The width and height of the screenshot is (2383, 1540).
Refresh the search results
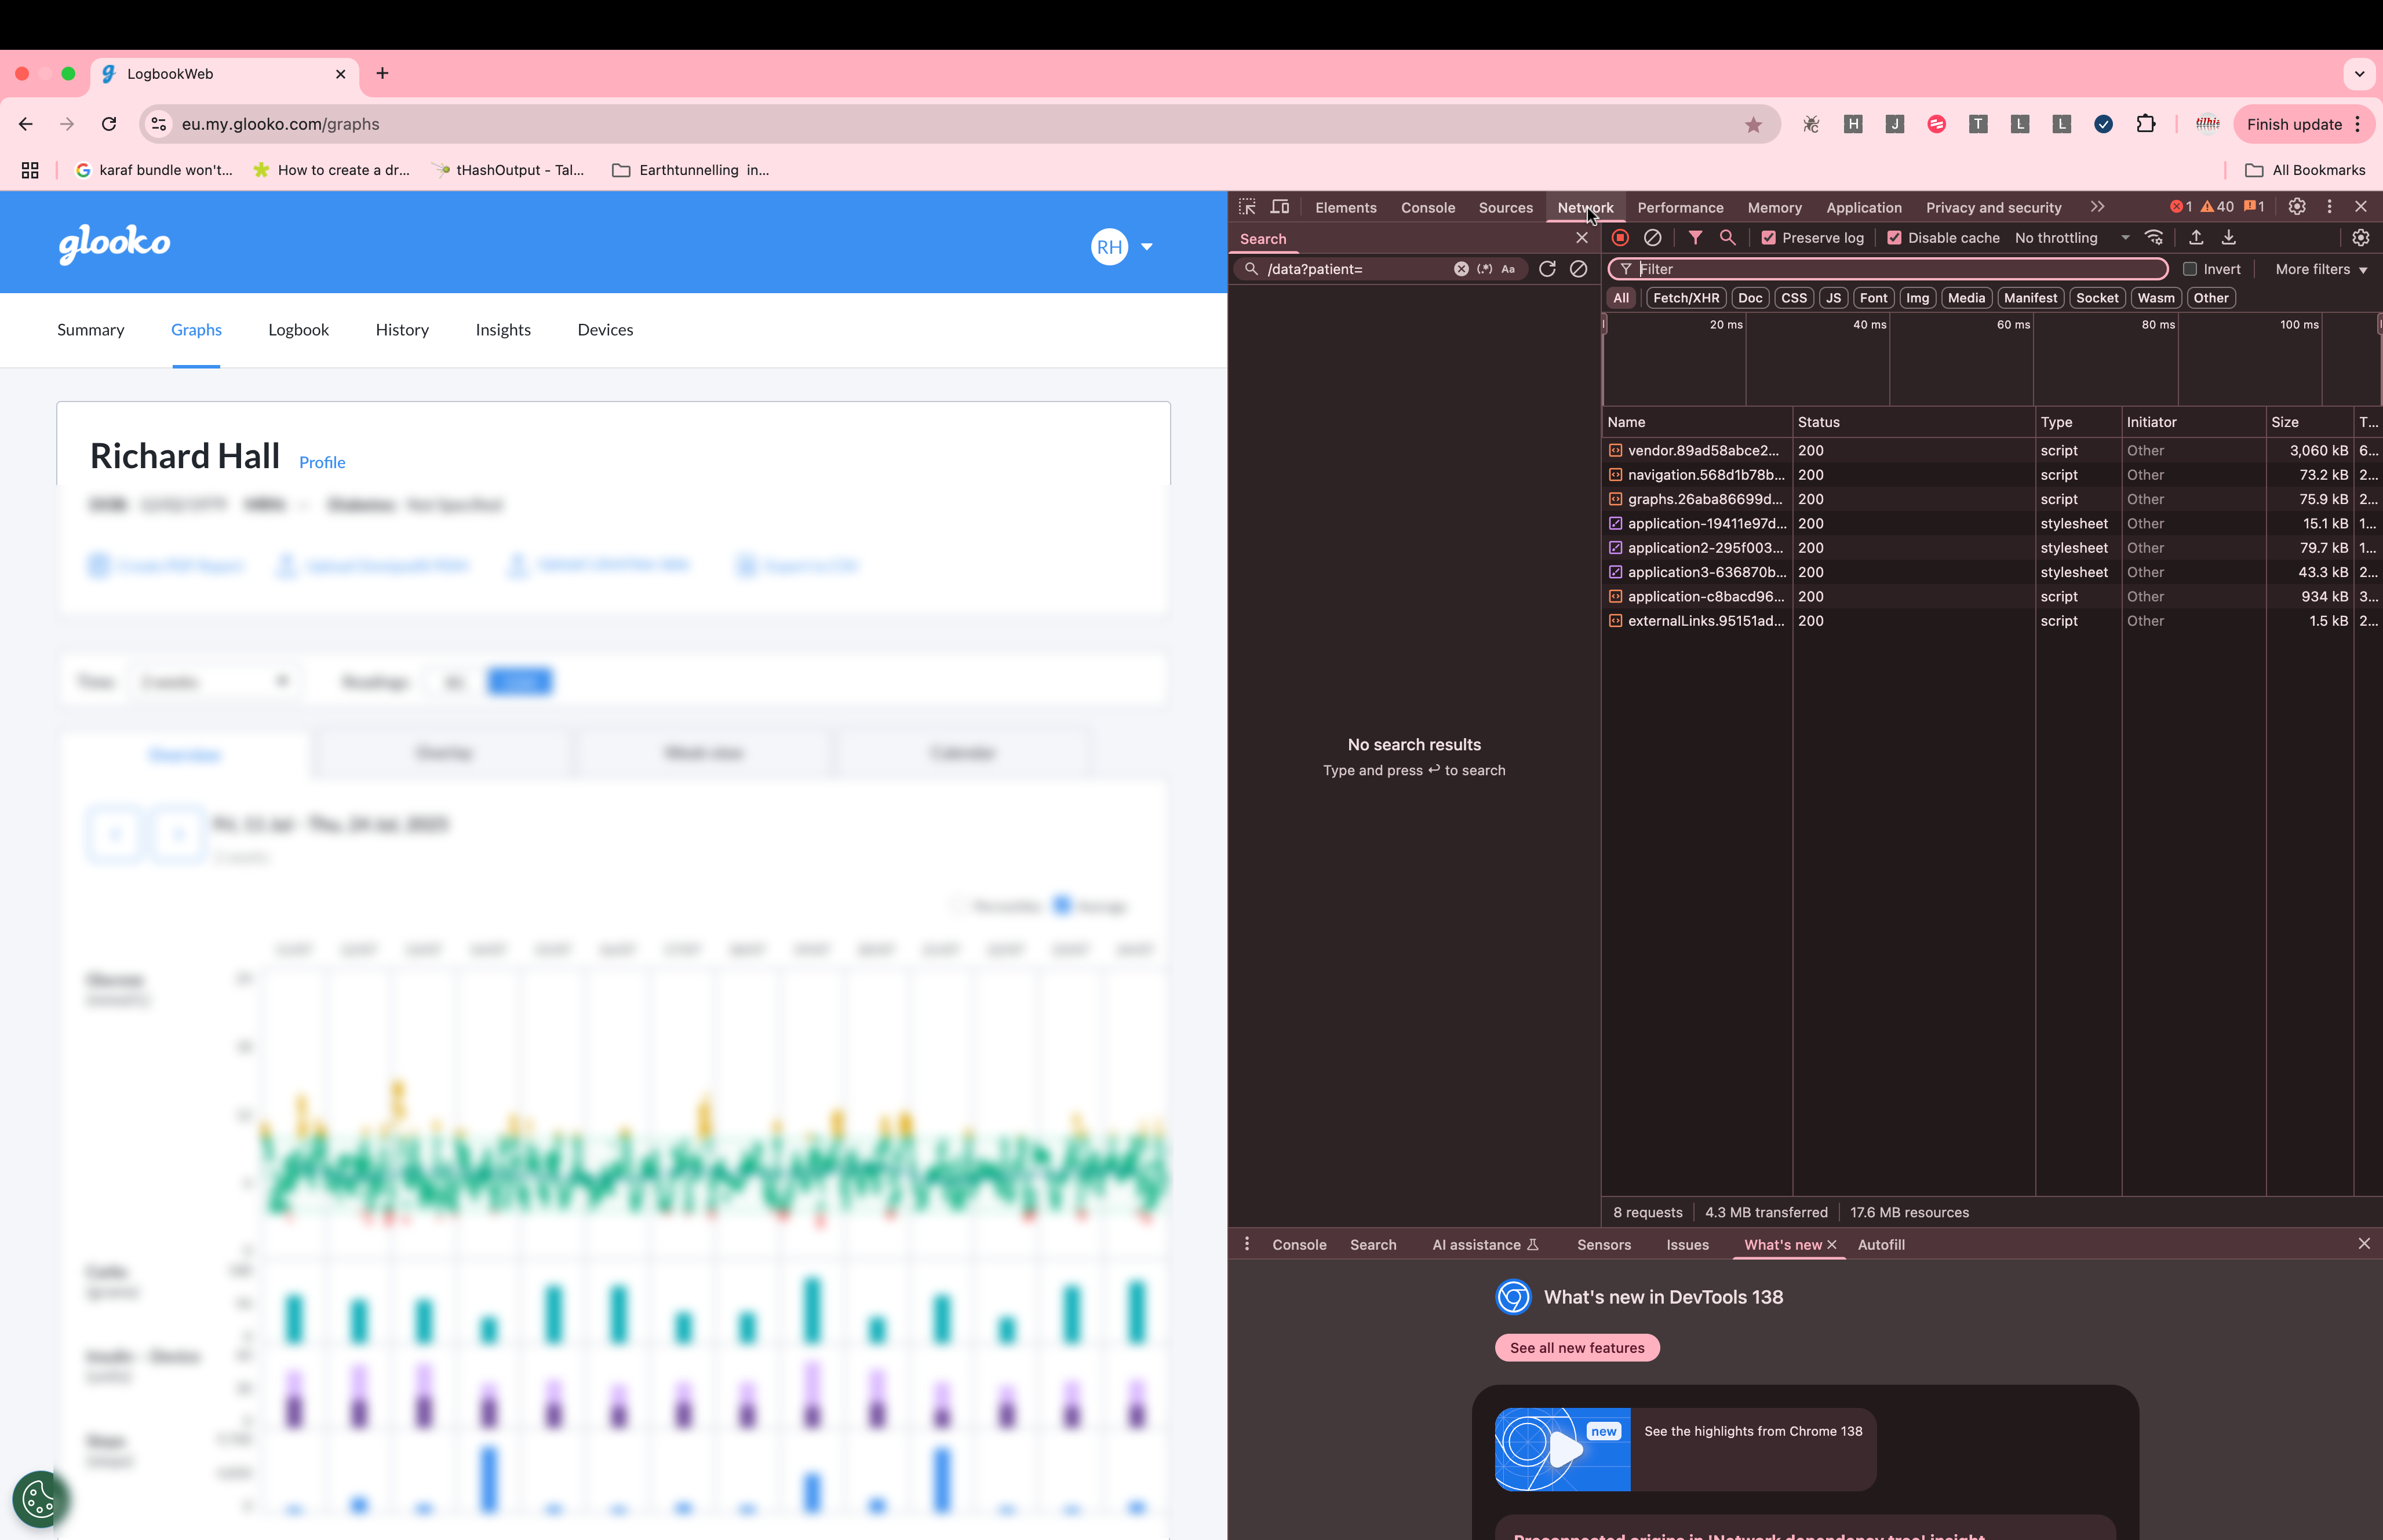click(x=1547, y=269)
